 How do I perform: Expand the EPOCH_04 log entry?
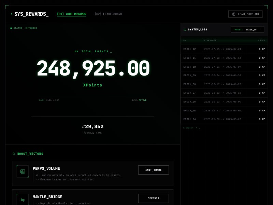click(x=224, y=119)
